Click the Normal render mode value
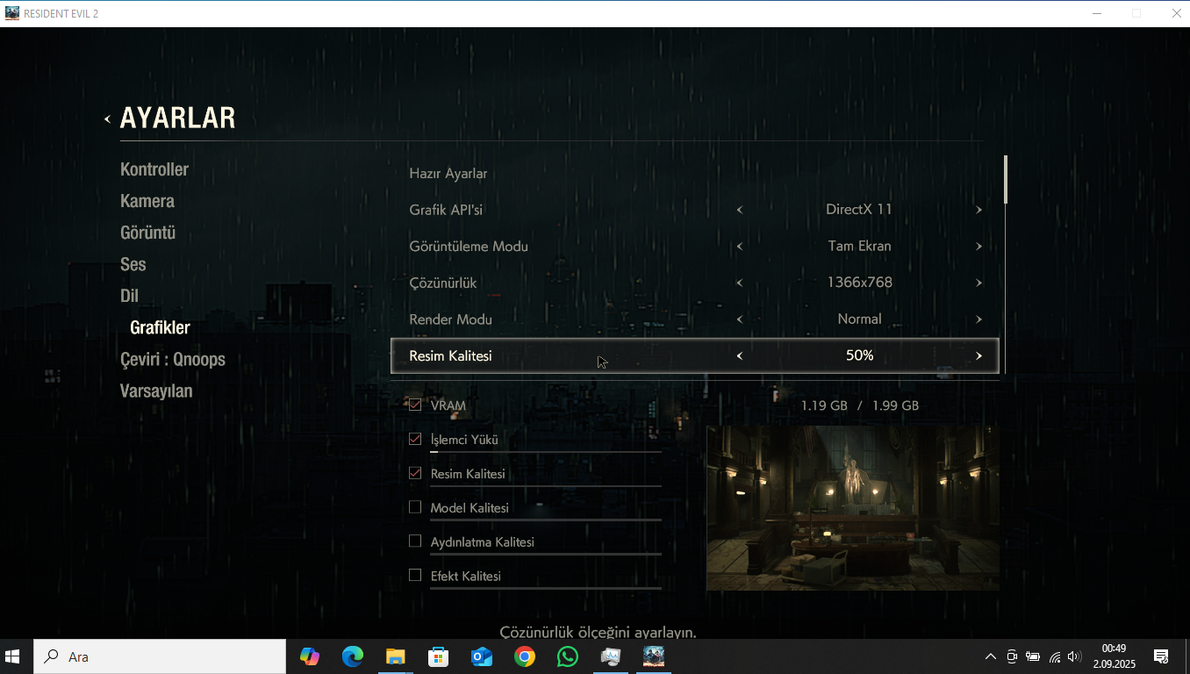1190x674 pixels. tap(859, 319)
